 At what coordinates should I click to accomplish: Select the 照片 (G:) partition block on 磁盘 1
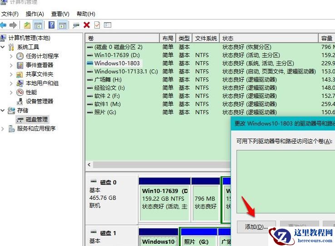[199, 237]
